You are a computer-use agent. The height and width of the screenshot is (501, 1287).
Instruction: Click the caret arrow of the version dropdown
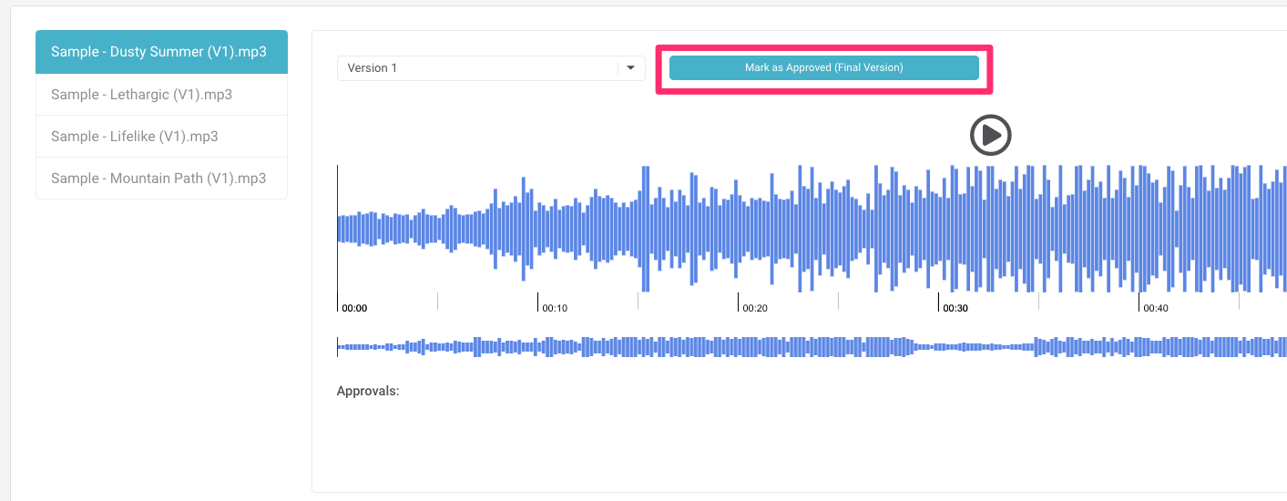[x=630, y=68]
